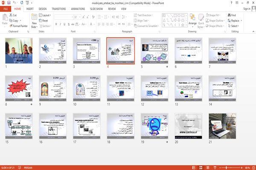
Task: Switch to Slide Sorter view icon in status bar
Action: click(x=201, y=167)
